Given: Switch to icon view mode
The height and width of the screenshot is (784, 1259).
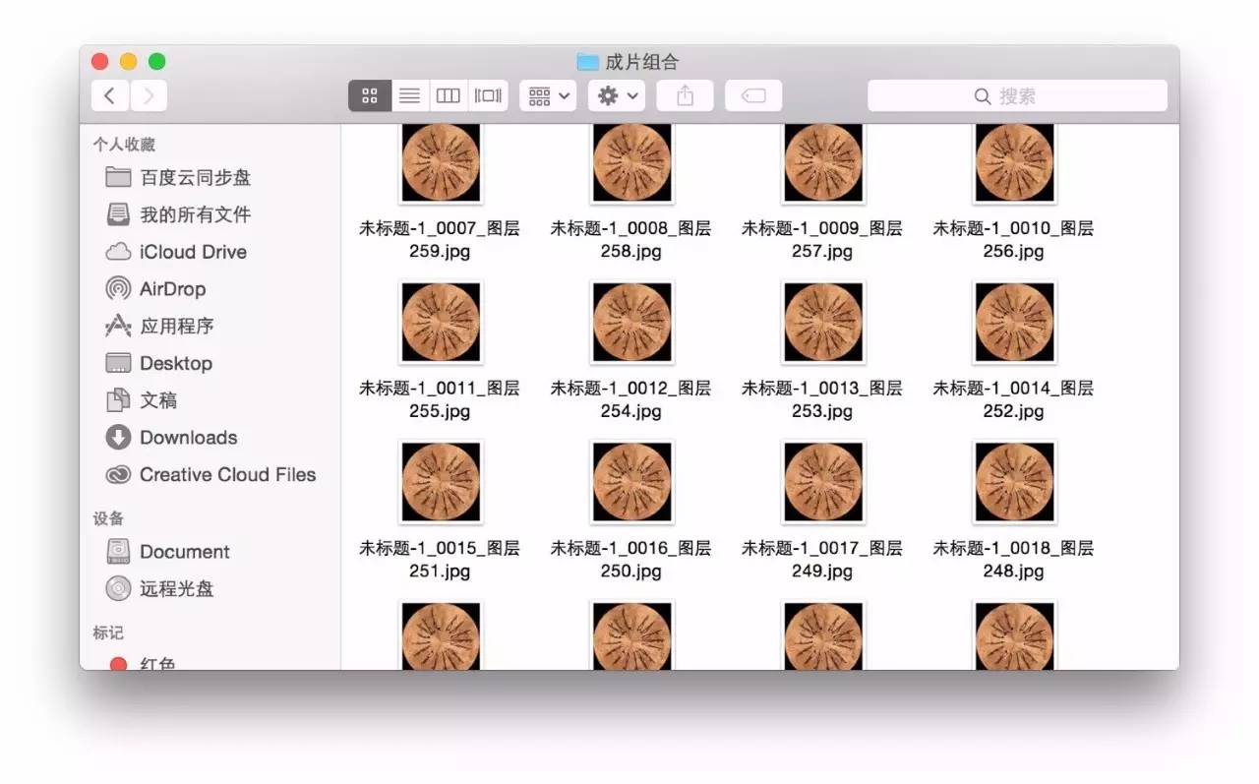Looking at the screenshot, I should [370, 95].
